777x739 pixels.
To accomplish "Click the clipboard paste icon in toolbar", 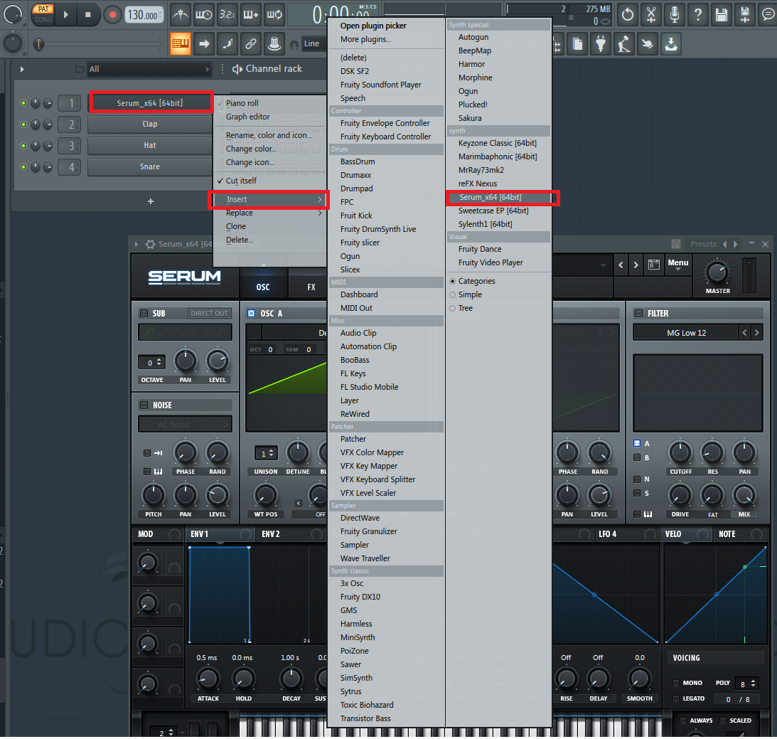I will [x=577, y=43].
